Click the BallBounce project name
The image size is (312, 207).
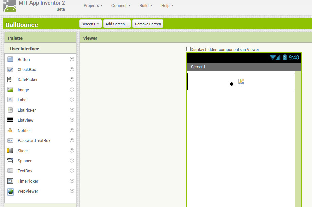pos(22,25)
